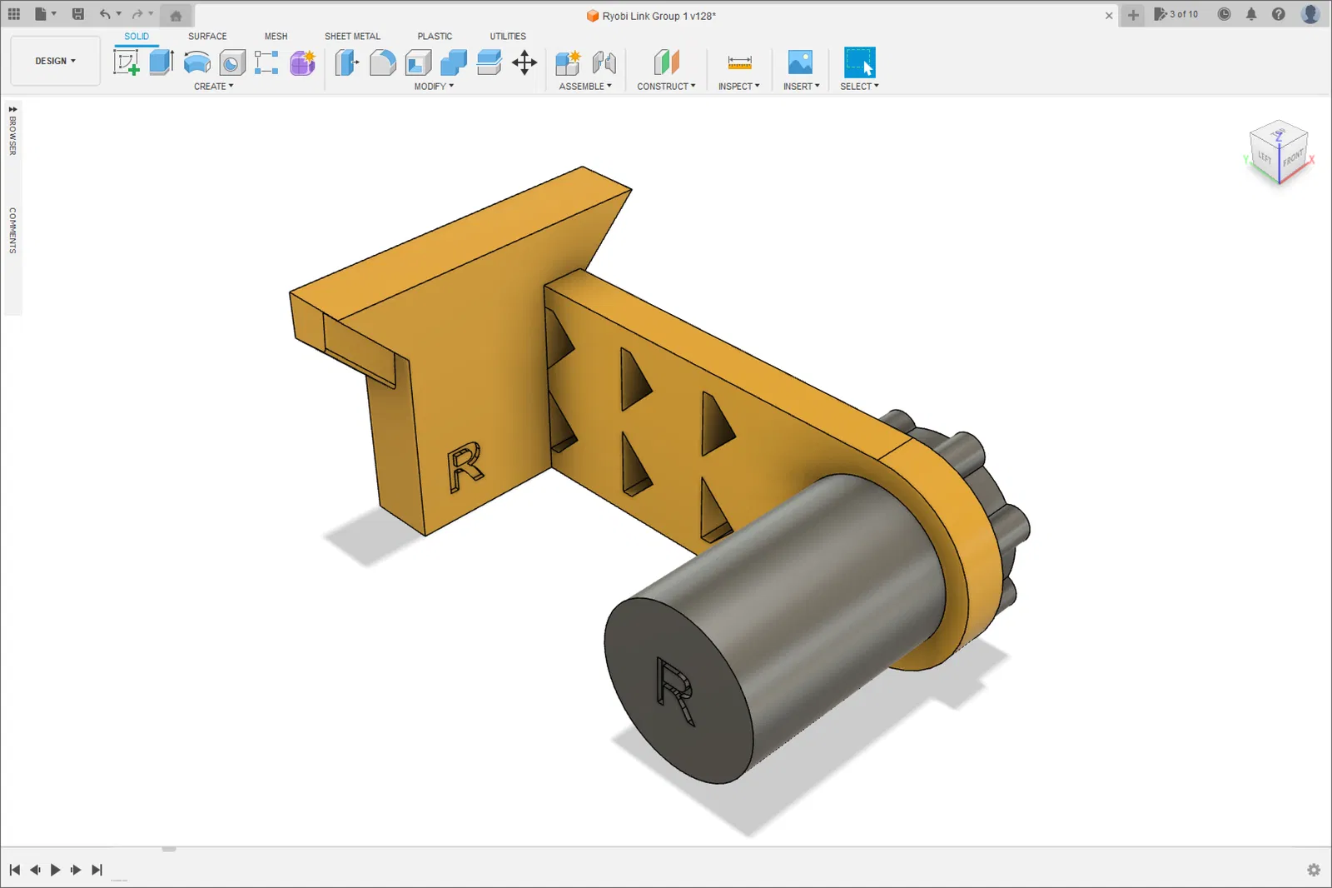1332x888 pixels.
Task: Click the Construct plane icon
Action: point(667,62)
